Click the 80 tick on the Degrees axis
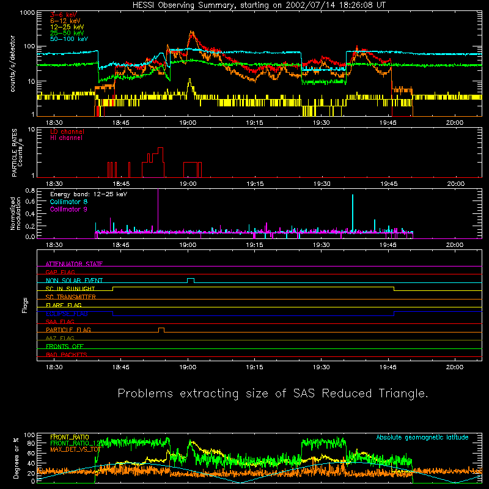489x489 pixels. 31,443
